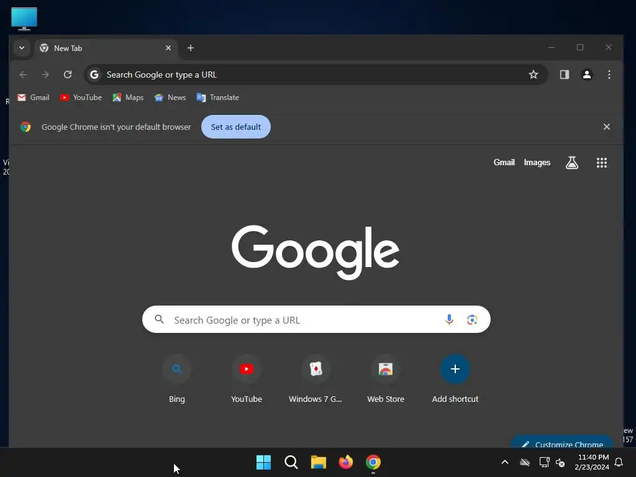This screenshot has width=636, height=477.
Task: Open the tab search dropdown arrow
Action: (x=22, y=48)
